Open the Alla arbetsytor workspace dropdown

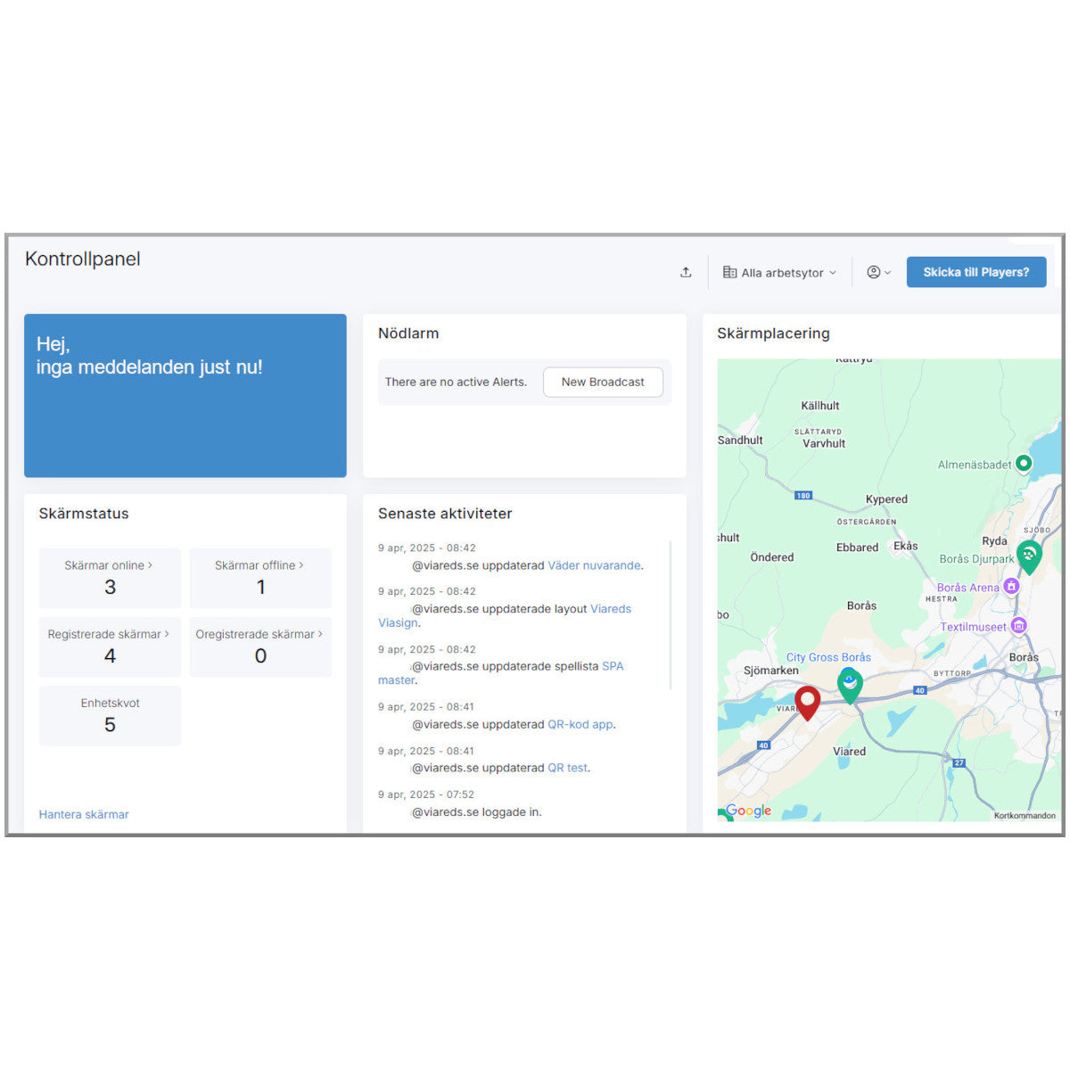pyautogui.click(x=780, y=273)
